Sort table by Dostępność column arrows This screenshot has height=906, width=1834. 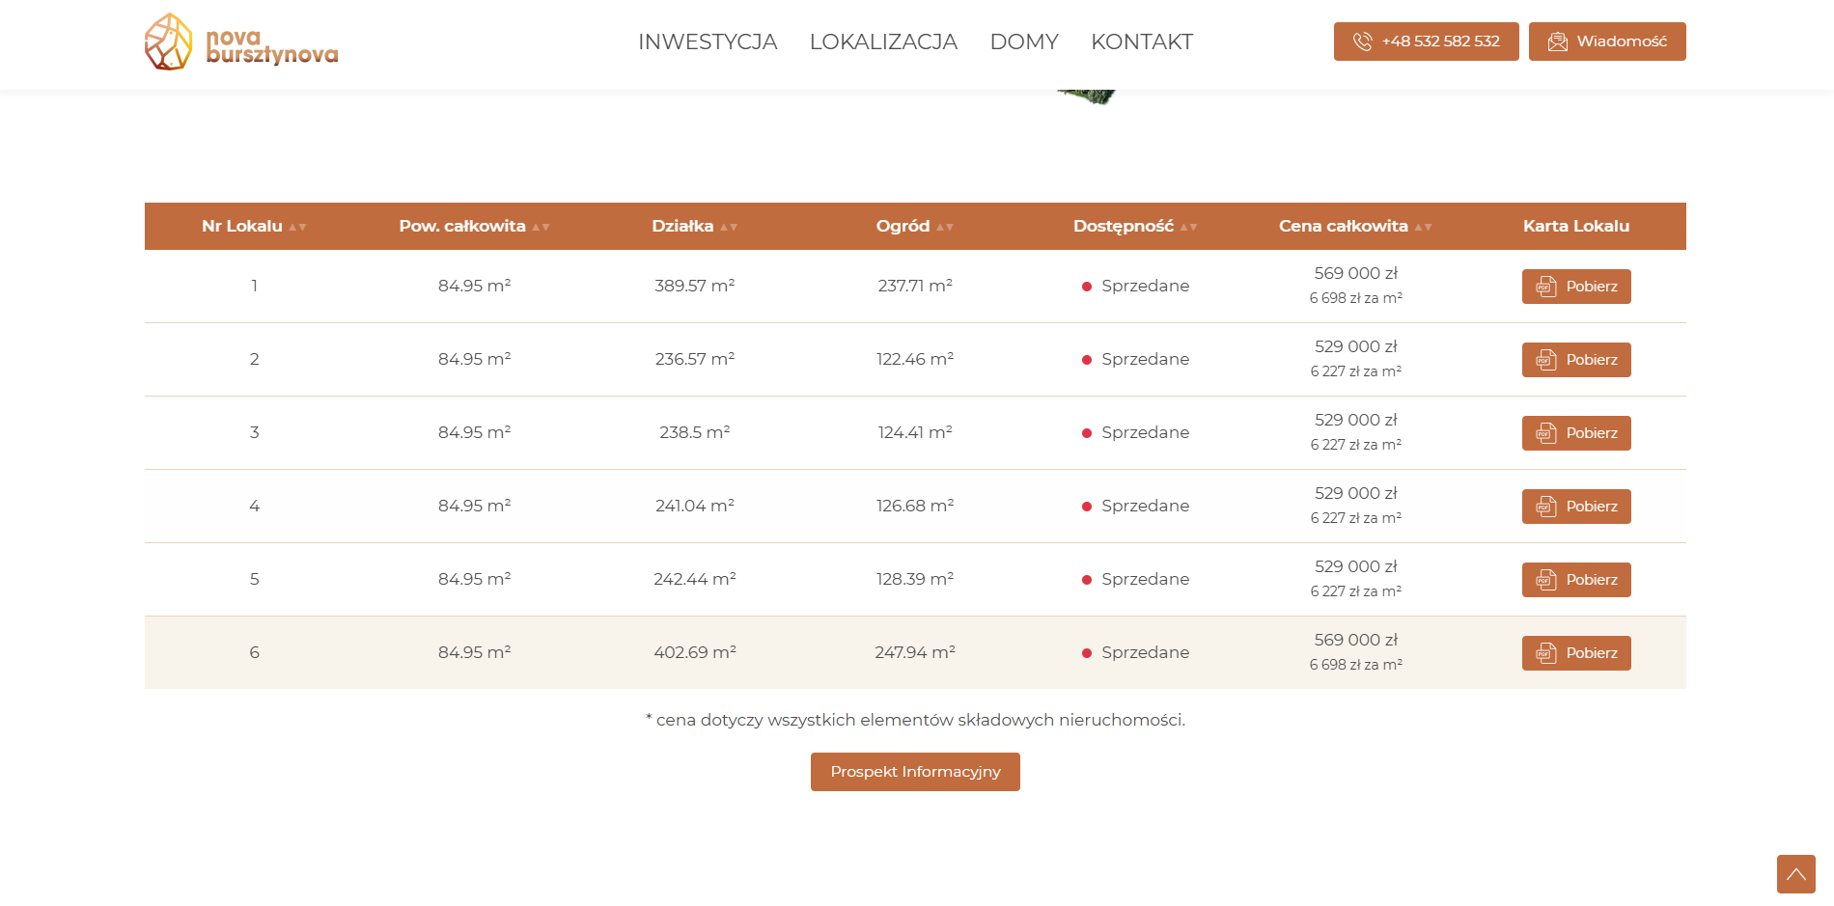pyautogui.click(x=1188, y=227)
